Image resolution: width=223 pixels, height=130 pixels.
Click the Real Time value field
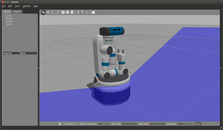pos(157,124)
